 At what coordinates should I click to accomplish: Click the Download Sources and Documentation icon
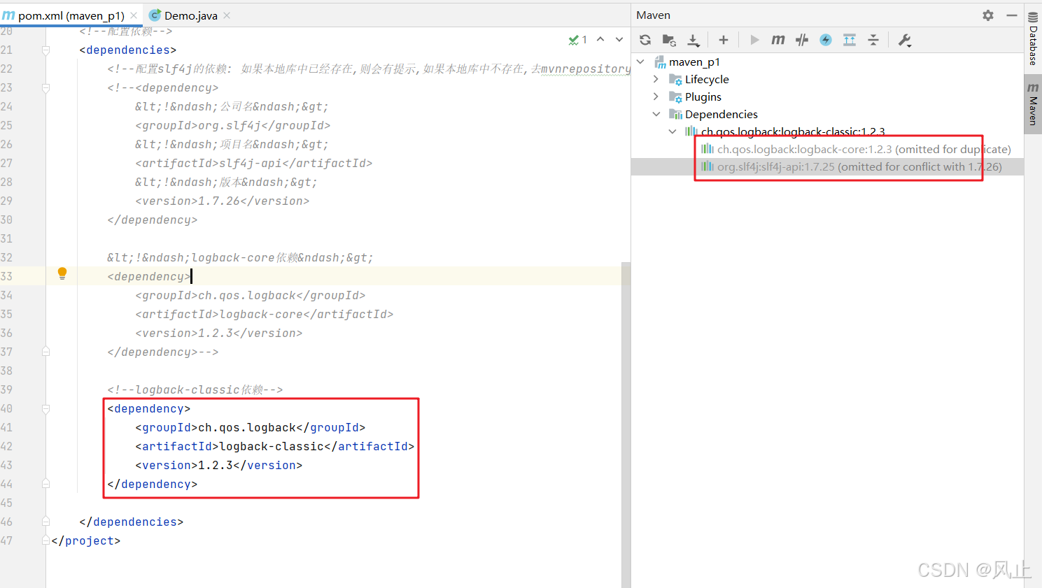(693, 40)
